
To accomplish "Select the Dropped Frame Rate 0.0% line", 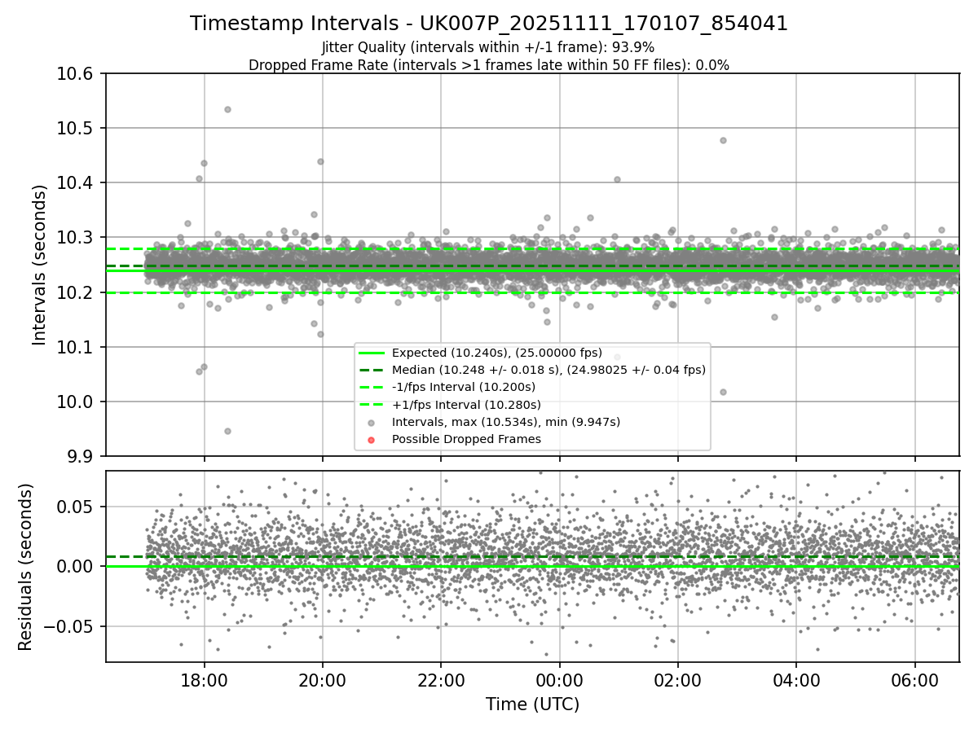I will pyautogui.click(x=489, y=65).
